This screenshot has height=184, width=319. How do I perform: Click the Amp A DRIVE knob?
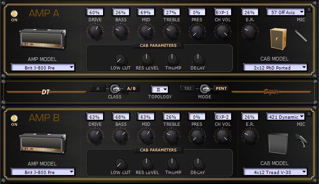tap(95, 31)
